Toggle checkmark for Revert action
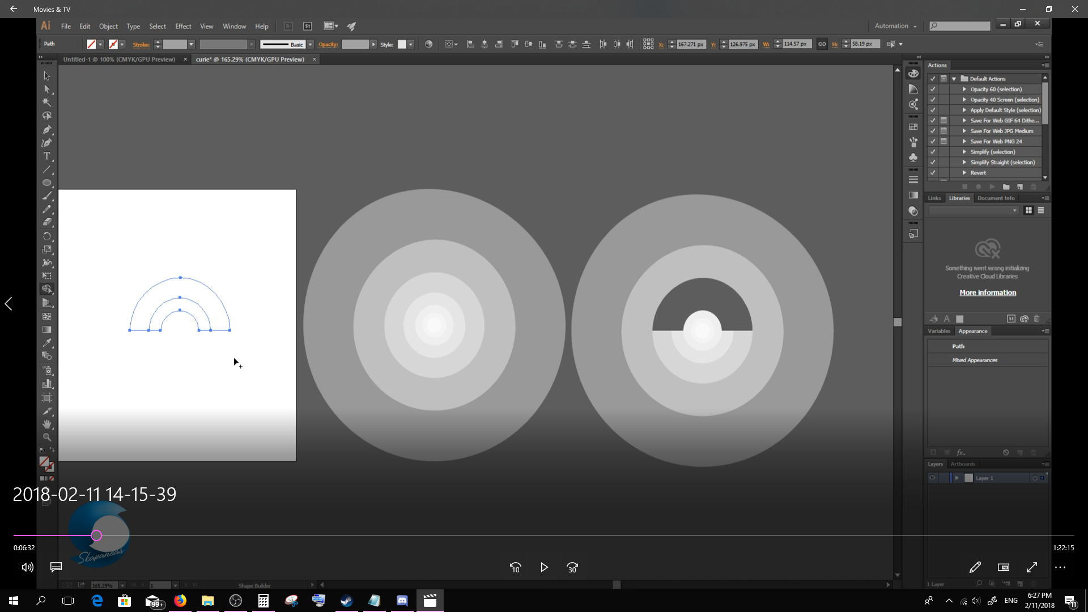This screenshot has width=1088, height=612. [x=933, y=173]
